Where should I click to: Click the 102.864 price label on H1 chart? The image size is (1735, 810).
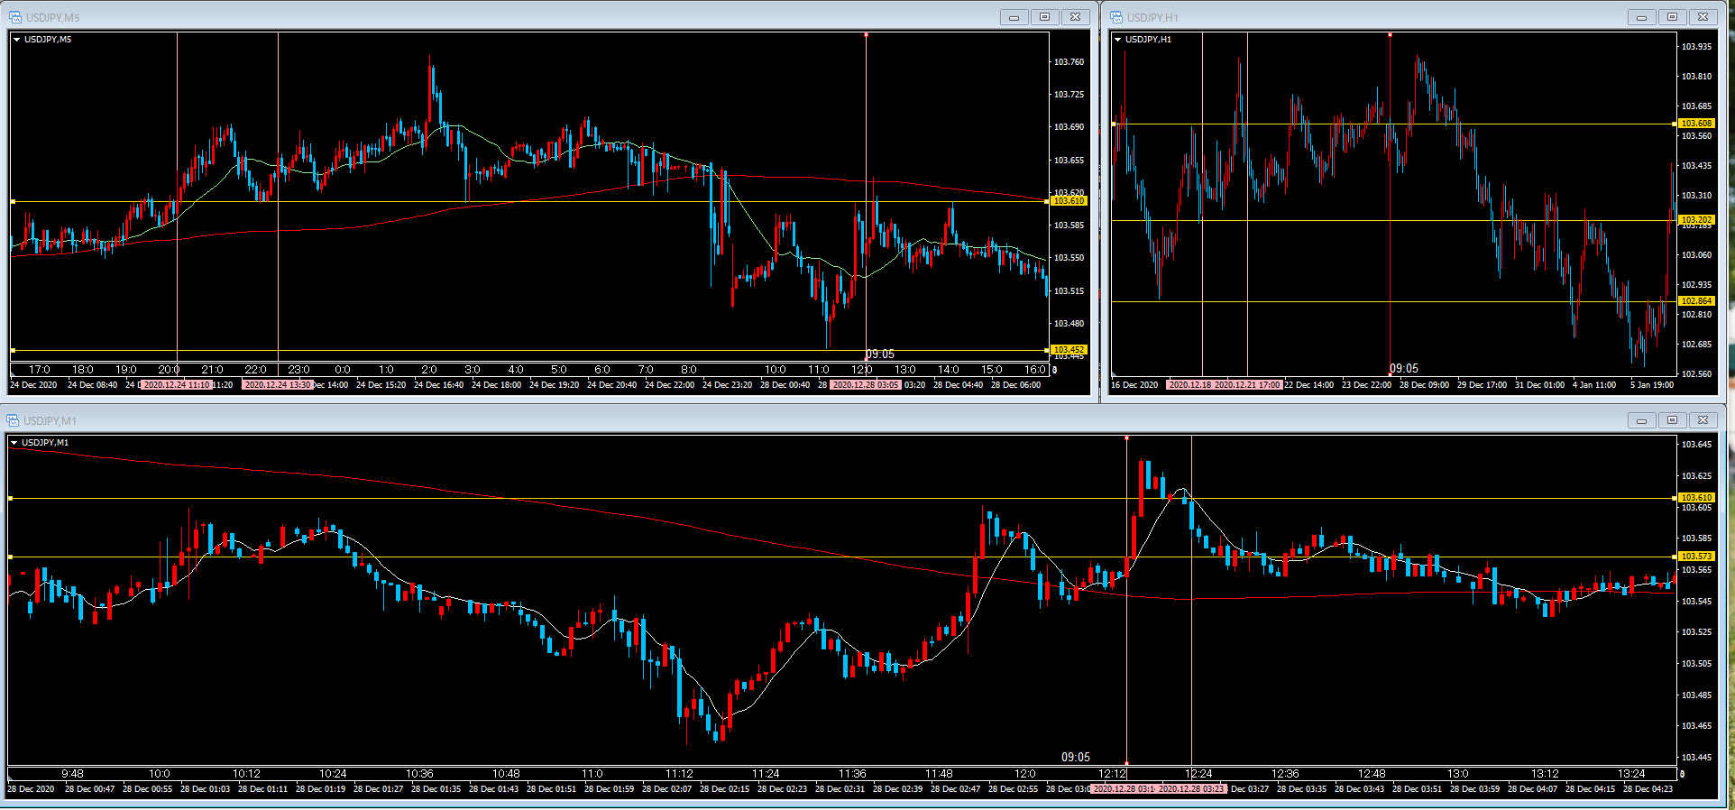[x=1695, y=301]
